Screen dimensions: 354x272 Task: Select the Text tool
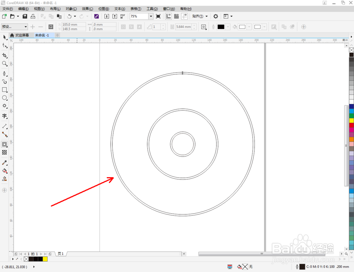coord(5,116)
